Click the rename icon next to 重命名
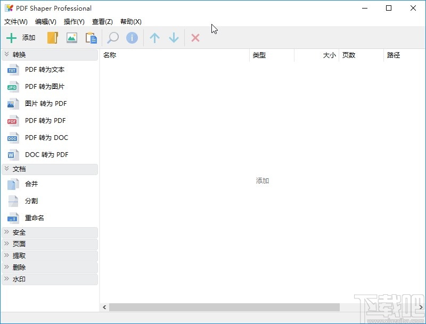 click(13, 218)
